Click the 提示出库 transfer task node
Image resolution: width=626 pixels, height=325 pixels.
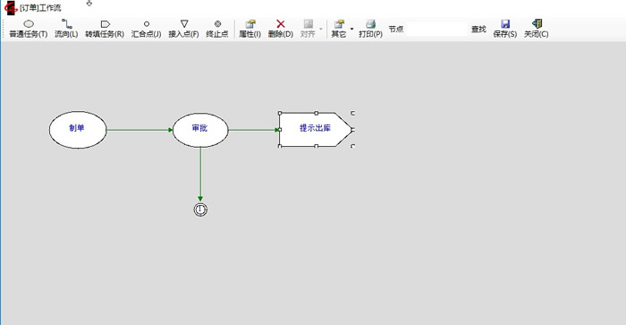(x=316, y=130)
